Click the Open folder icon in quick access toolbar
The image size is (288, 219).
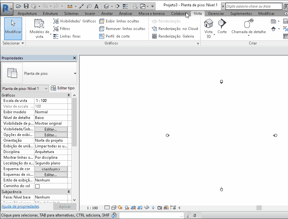click(x=18, y=6)
